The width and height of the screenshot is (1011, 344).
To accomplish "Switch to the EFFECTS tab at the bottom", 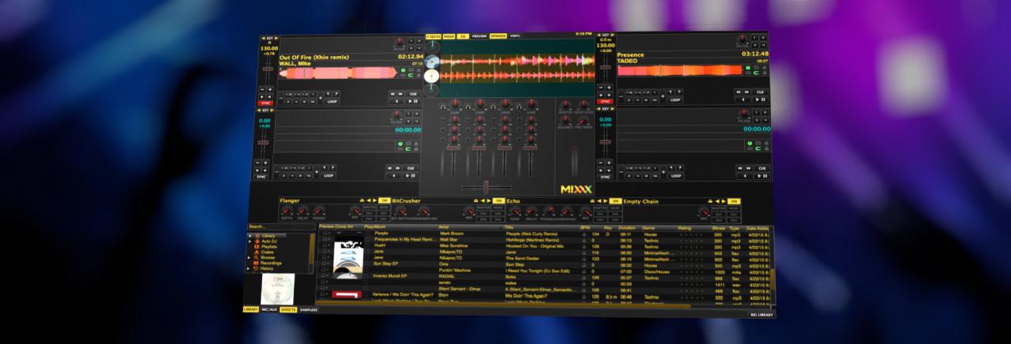I will click(x=288, y=310).
